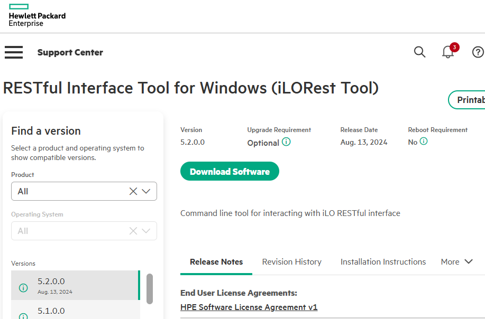Show Reboot Requirement info icon next to No
485x319 pixels.
424,142
